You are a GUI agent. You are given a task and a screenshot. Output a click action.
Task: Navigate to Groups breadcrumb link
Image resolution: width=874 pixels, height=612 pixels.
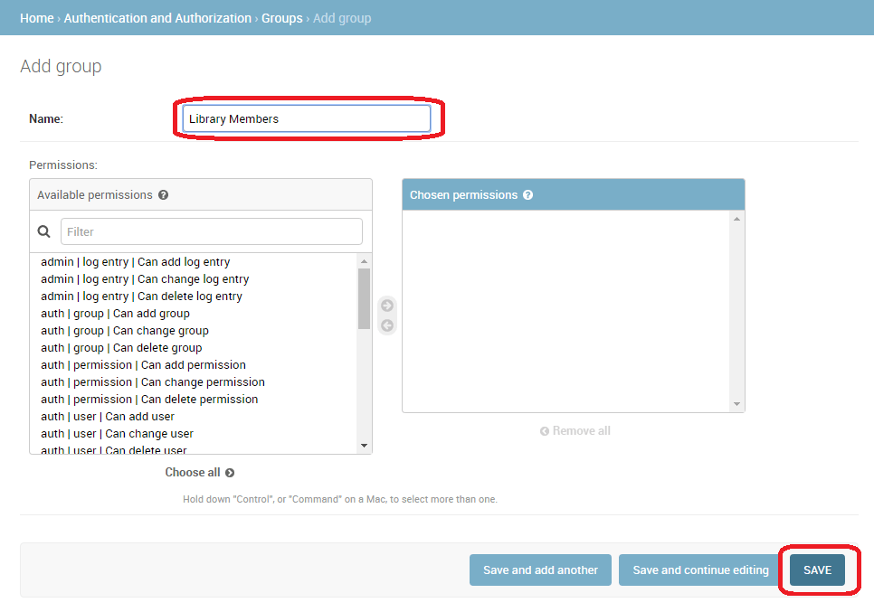[282, 18]
